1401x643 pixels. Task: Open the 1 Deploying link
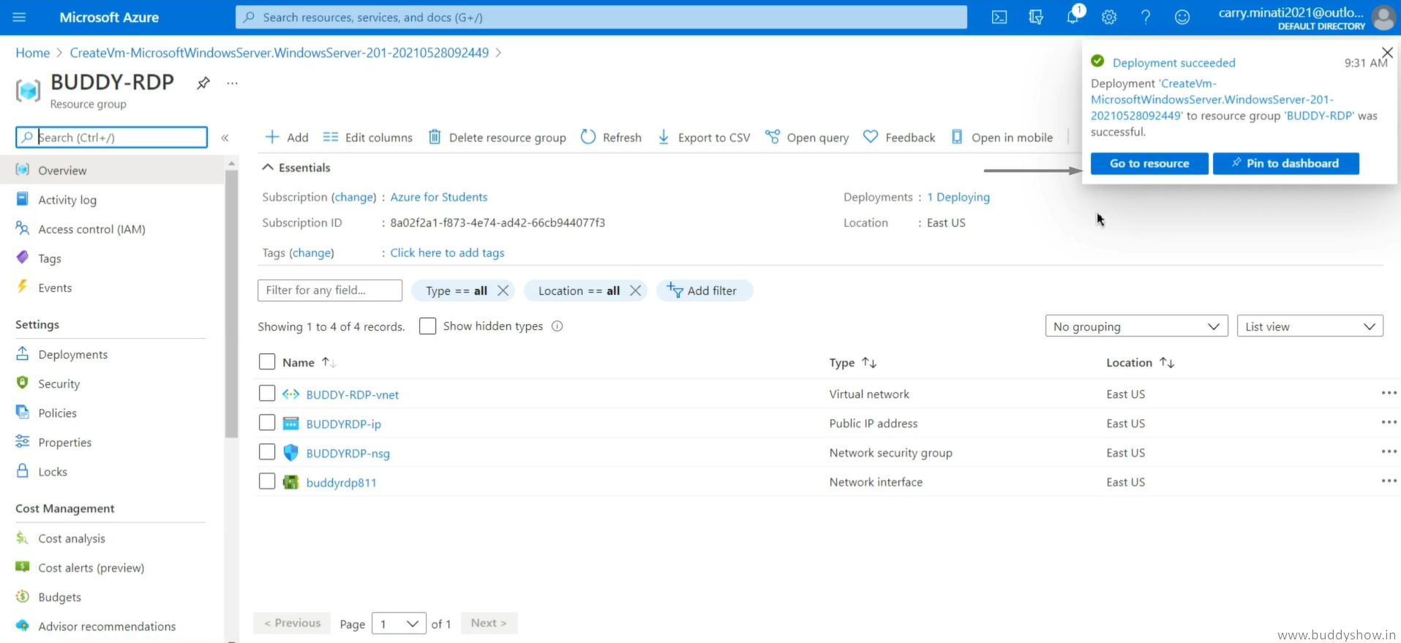click(x=958, y=197)
